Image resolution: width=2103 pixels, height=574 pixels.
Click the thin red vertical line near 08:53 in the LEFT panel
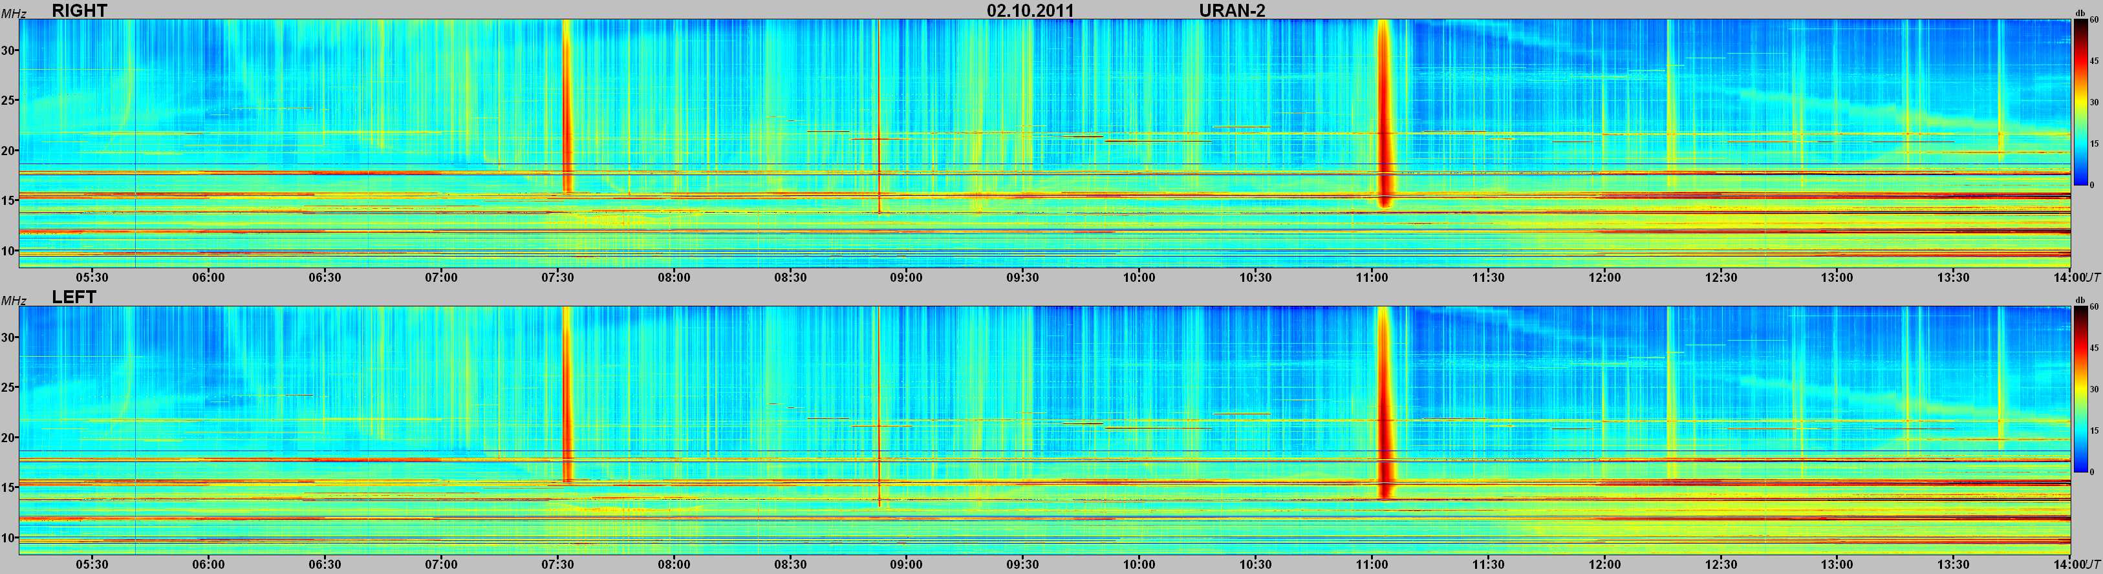[x=878, y=407]
